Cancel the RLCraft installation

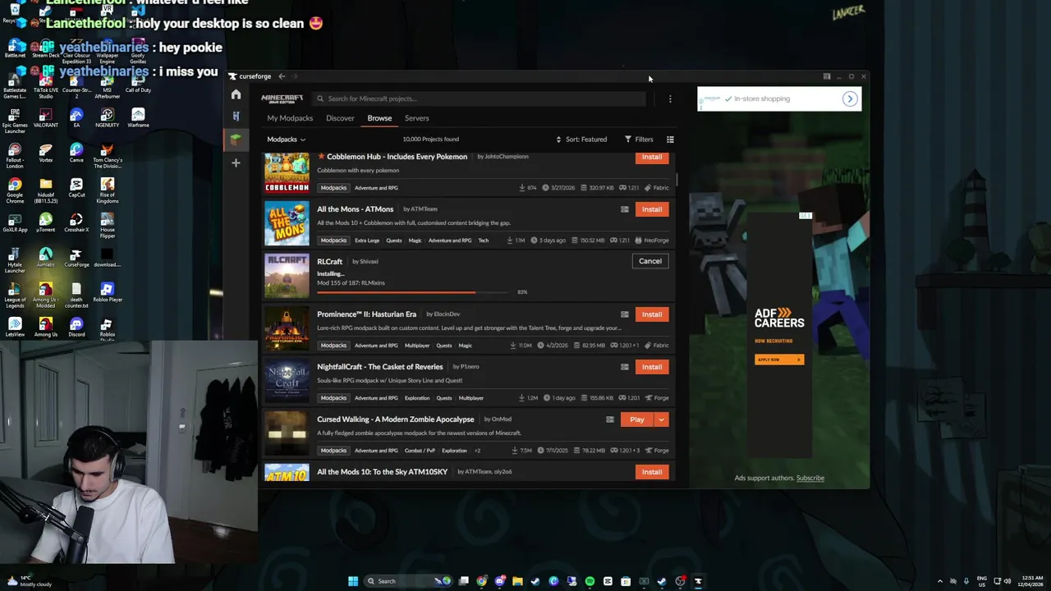pos(650,261)
